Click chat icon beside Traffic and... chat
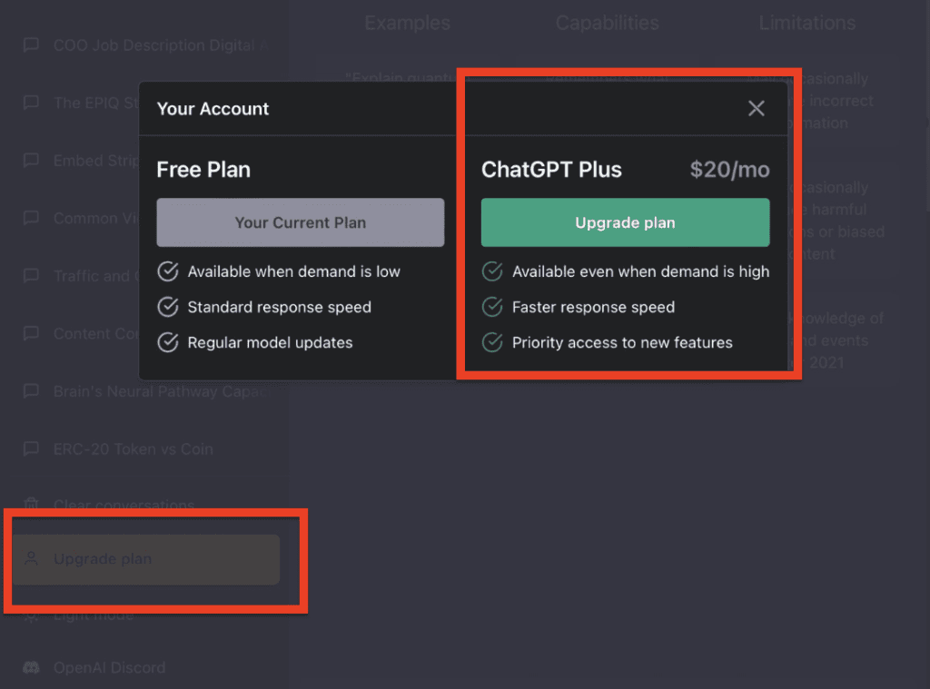The height and width of the screenshot is (689, 930). (x=31, y=276)
